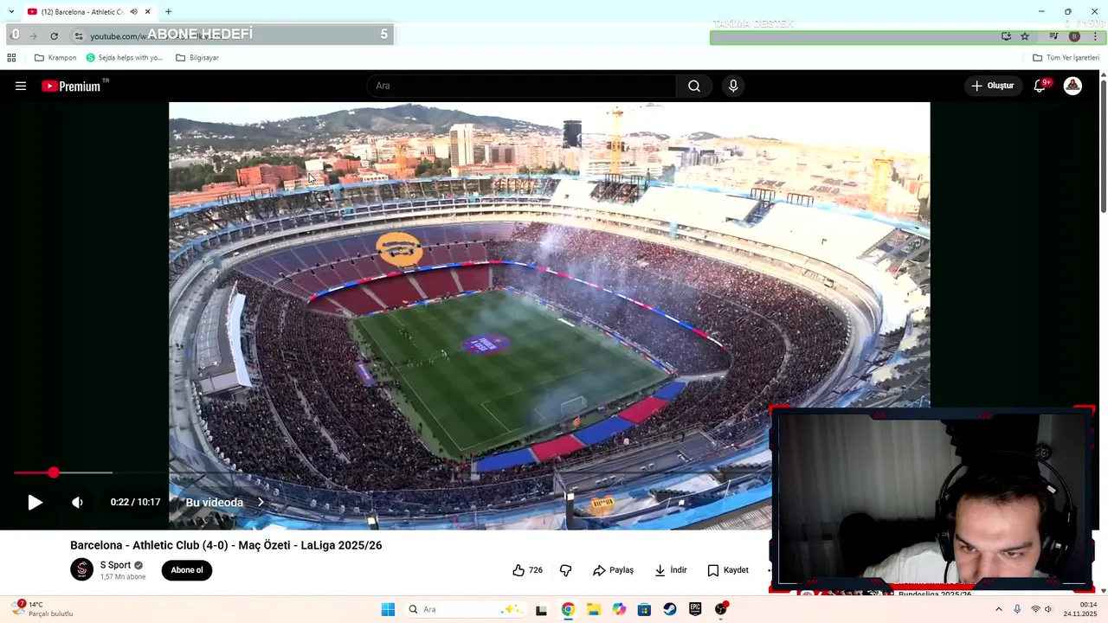The image size is (1108, 623).
Task: Start voice search with microphone icon
Action: 733,86
